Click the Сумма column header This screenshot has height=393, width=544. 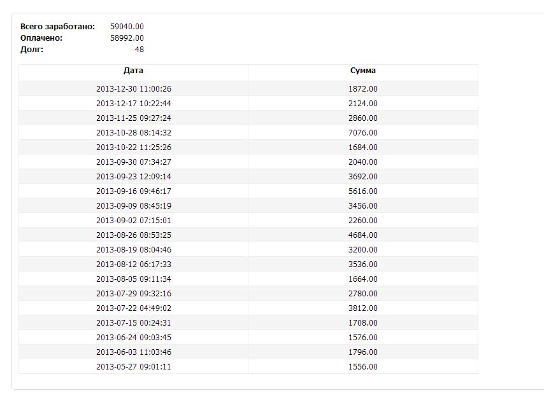point(363,71)
